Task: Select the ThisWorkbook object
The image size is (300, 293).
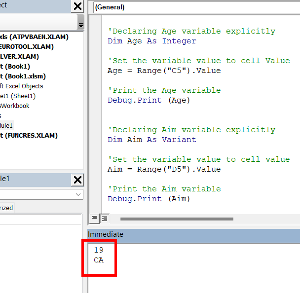Action: tap(14, 106)
